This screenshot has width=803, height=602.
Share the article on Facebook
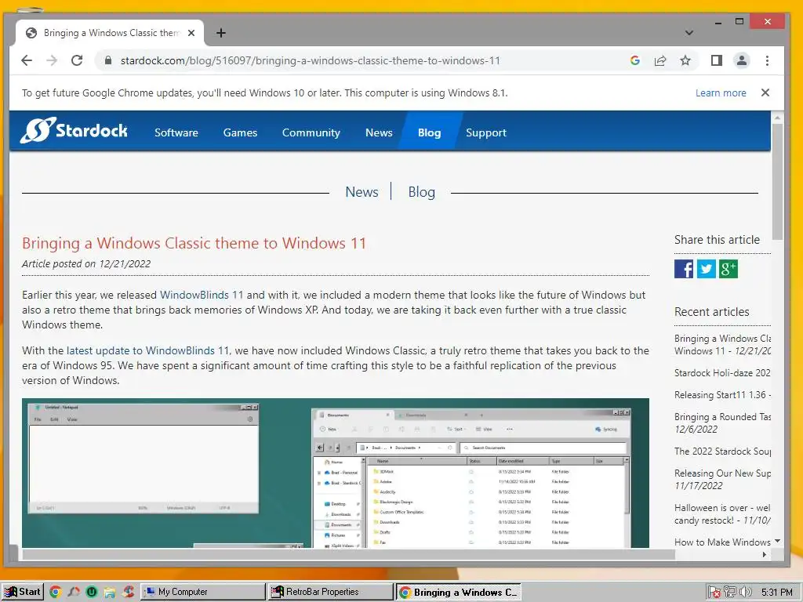(x=684, y=269)
